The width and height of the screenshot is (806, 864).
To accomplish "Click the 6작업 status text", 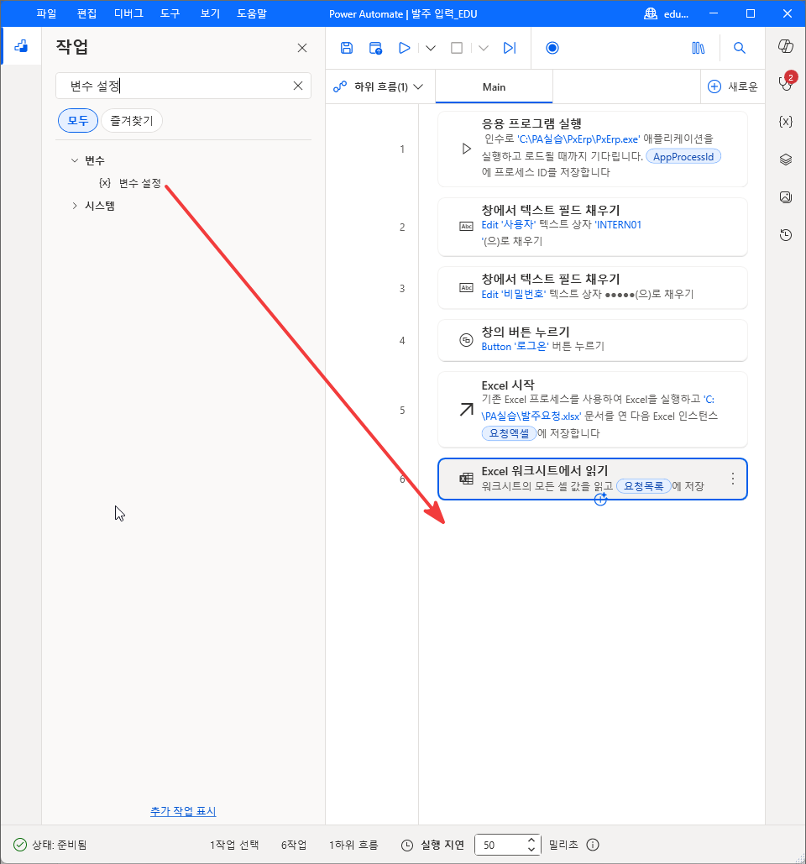I will 294,845.
